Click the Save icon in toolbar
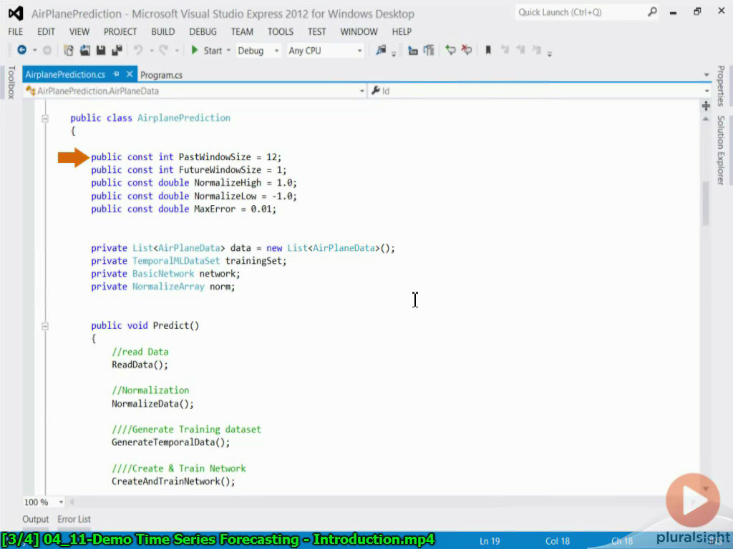Screen dimensions: 733x549 [100, 50]
